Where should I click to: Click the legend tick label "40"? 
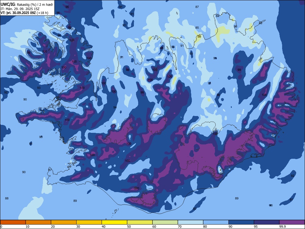(103, 227)
